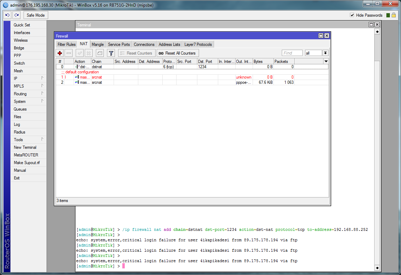Open PPP from sidebar
The image size is (401, 275).
pyautogui.click(x=28, y=56)
